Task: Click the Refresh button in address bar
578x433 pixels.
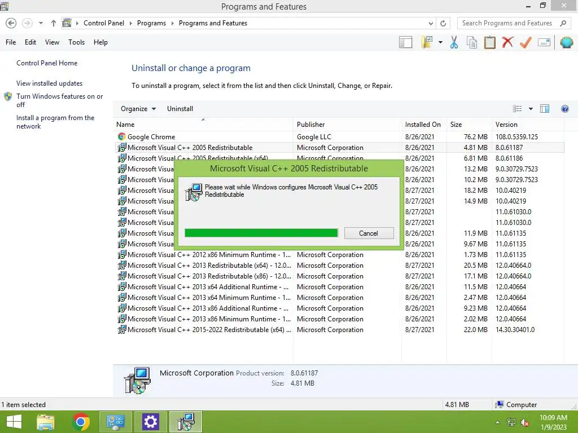Action: [x=443, y=23]
